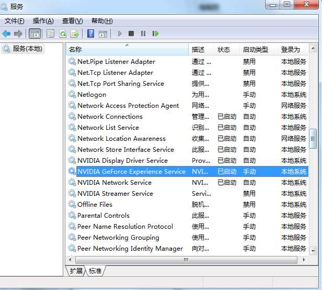
Task: Sort by the 描述 column header
Action: tap(201, 49)
